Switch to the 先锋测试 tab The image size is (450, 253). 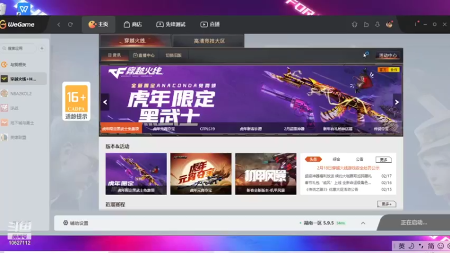point(171,24)
